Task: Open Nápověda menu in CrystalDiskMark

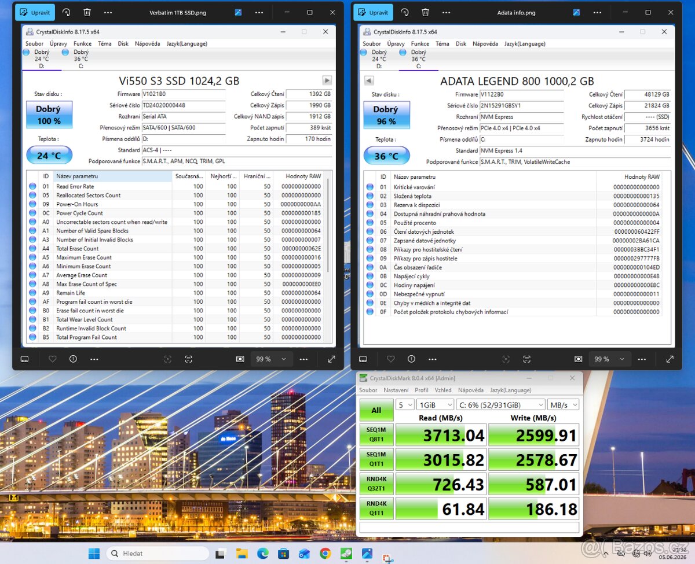Action: point(470,390)
